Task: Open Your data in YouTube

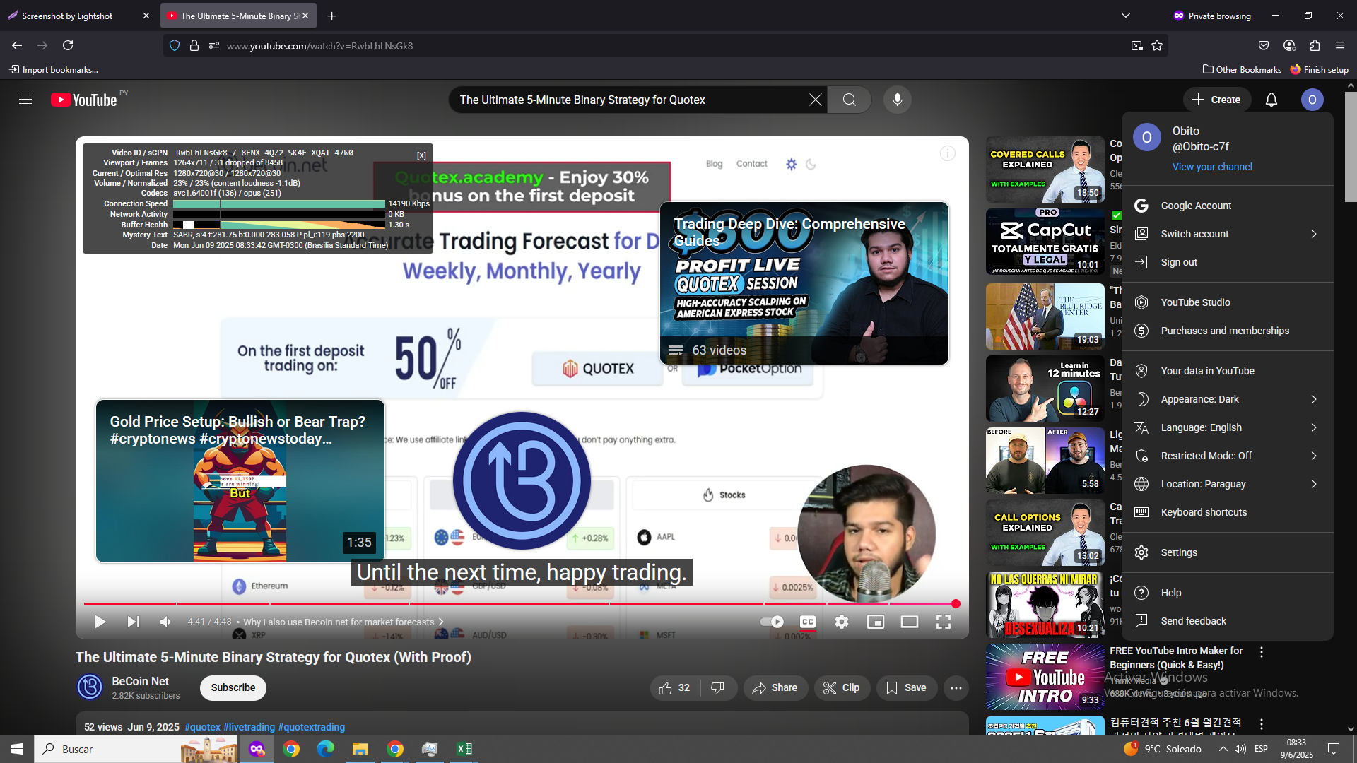Action: (x=1227, y=371)
